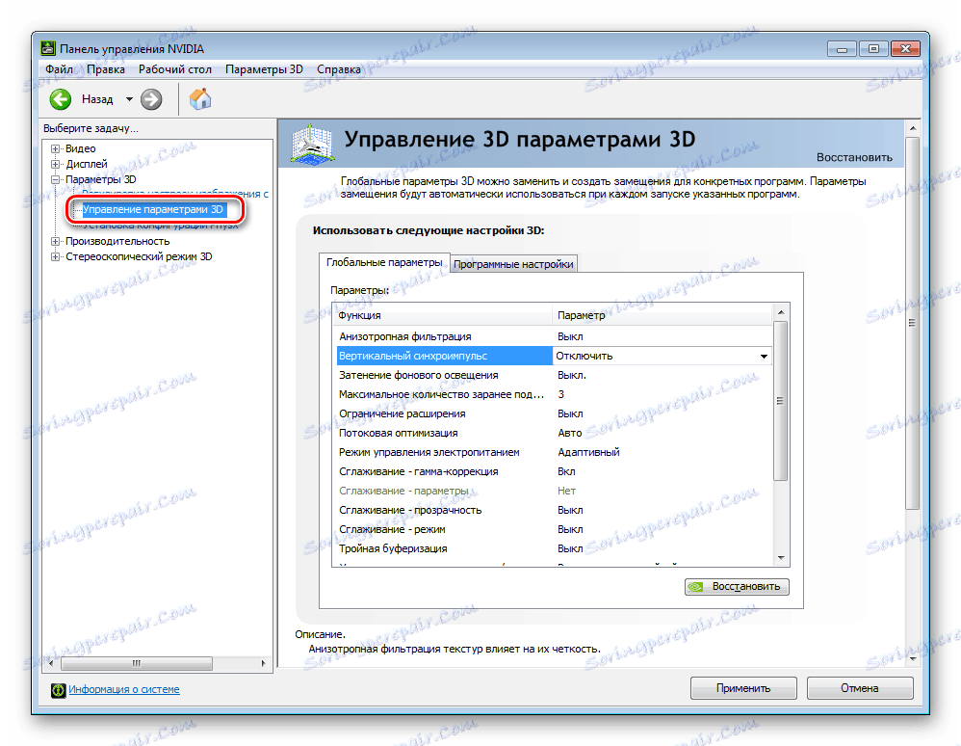Open Вертикальный синхроимпульс dropdown arrow

764,356
